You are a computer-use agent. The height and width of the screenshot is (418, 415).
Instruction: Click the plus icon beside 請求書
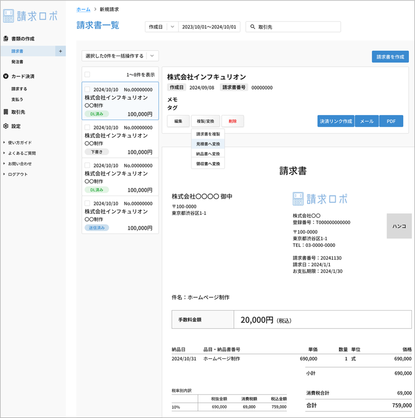point(61,51)
